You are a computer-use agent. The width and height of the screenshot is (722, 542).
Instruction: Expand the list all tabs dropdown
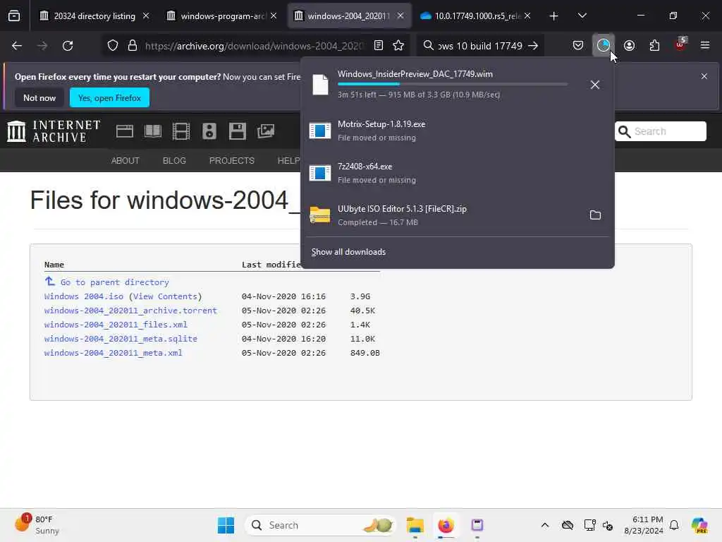tap(582, 16)
